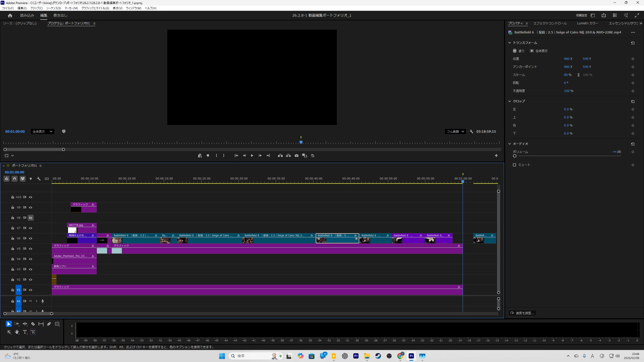
Task: Open timeline display settings wrench
Action: pyautogui.click(x=39, y=179)
